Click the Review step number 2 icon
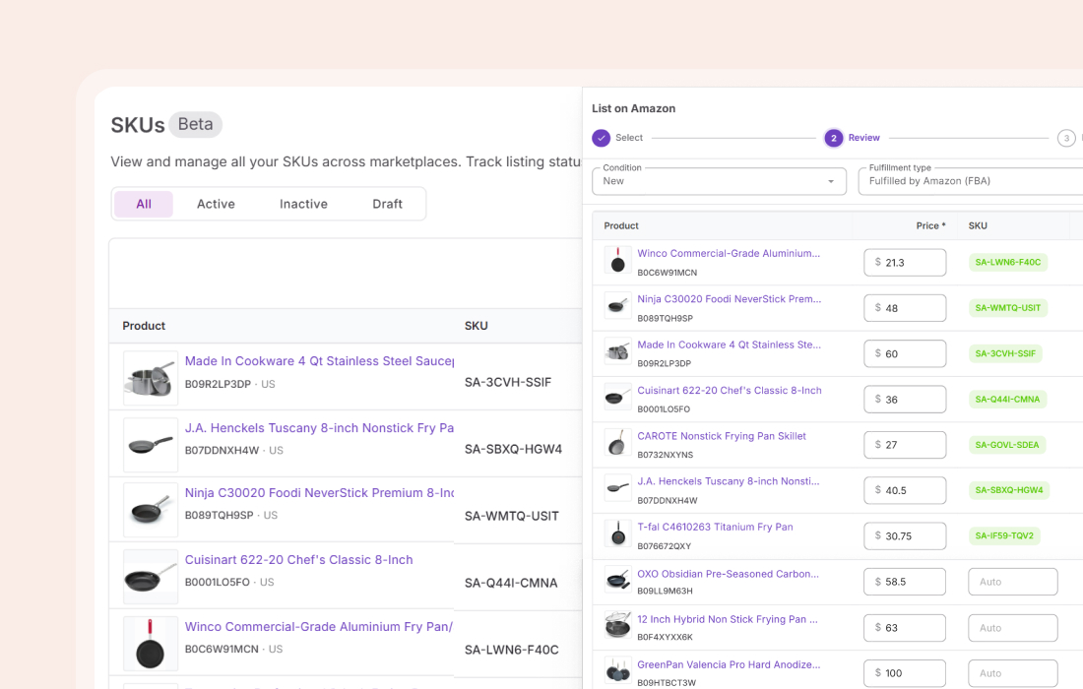1083x689 pixels. click(834, 138)
